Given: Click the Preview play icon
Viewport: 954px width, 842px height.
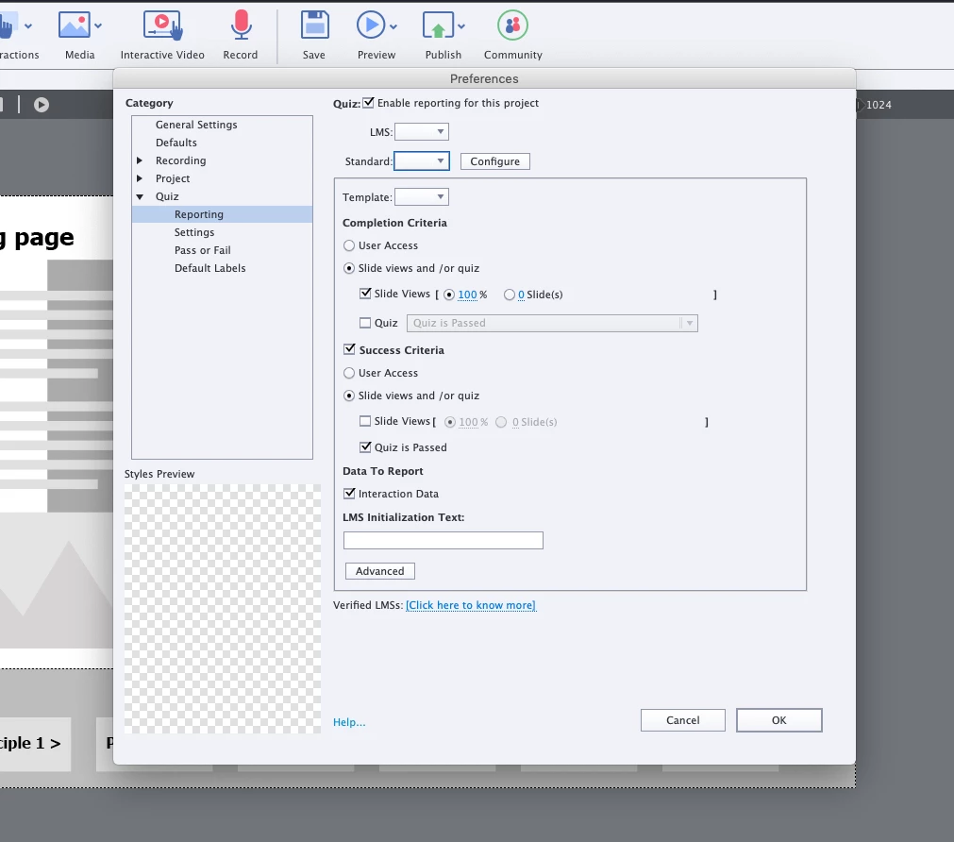Looking at the screenshot, I should point(371,25).
